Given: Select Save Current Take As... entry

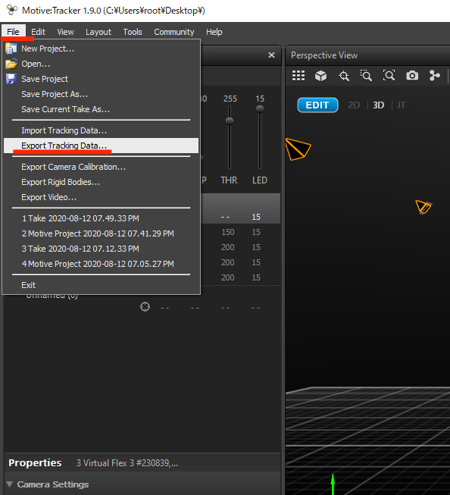Looking at the screenshot, I should tap(101, 109).
